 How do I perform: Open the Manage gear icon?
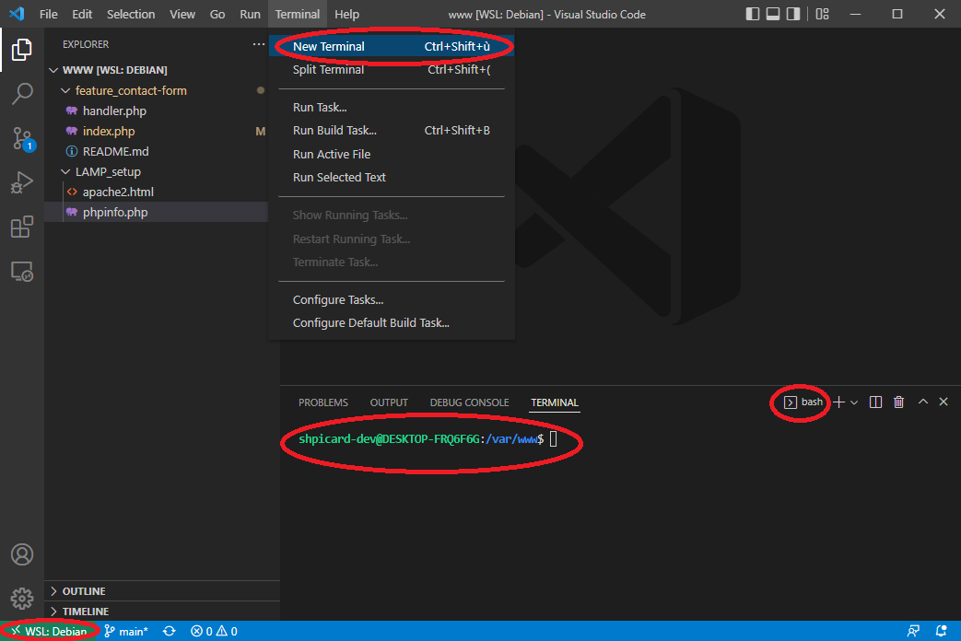22,599
